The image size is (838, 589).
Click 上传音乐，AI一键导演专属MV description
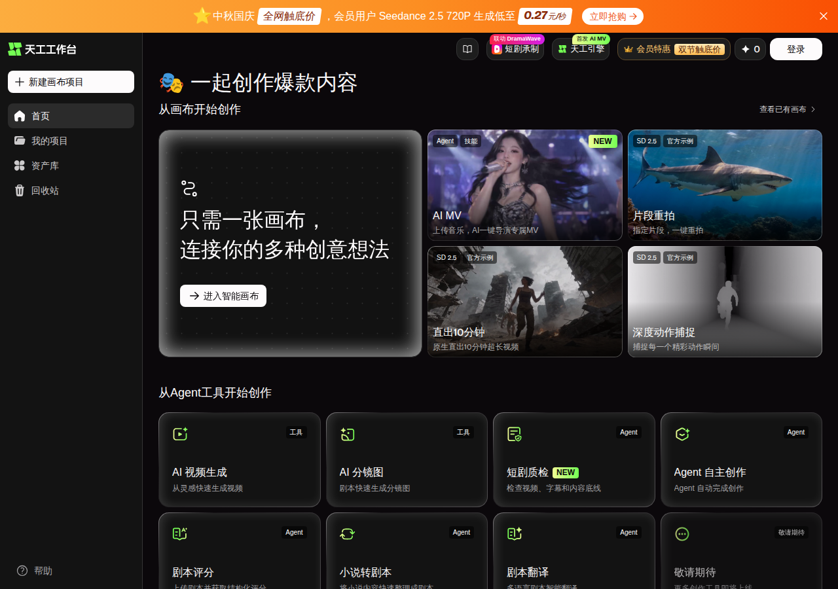click(x=485, y=230)
